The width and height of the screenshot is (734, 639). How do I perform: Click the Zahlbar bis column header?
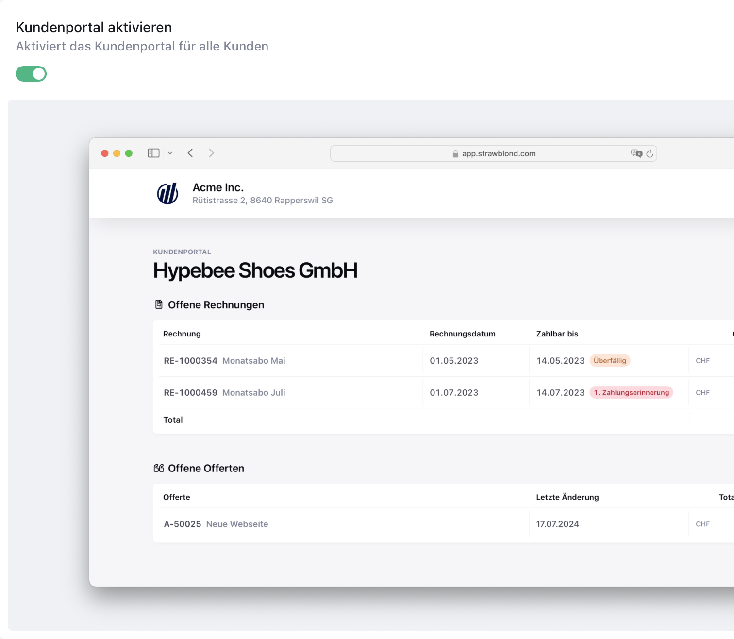click(x=557, y=334)
